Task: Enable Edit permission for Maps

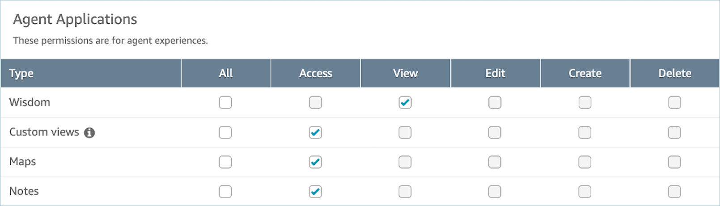Action: [x=495, y=162]
